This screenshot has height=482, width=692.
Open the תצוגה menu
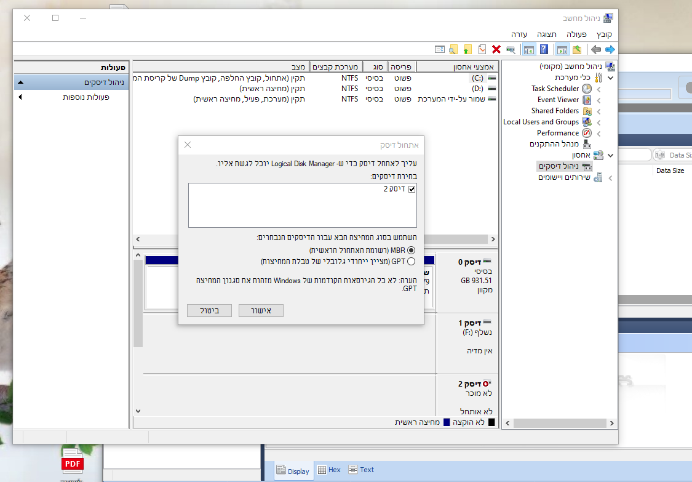(x=546, y=34)
